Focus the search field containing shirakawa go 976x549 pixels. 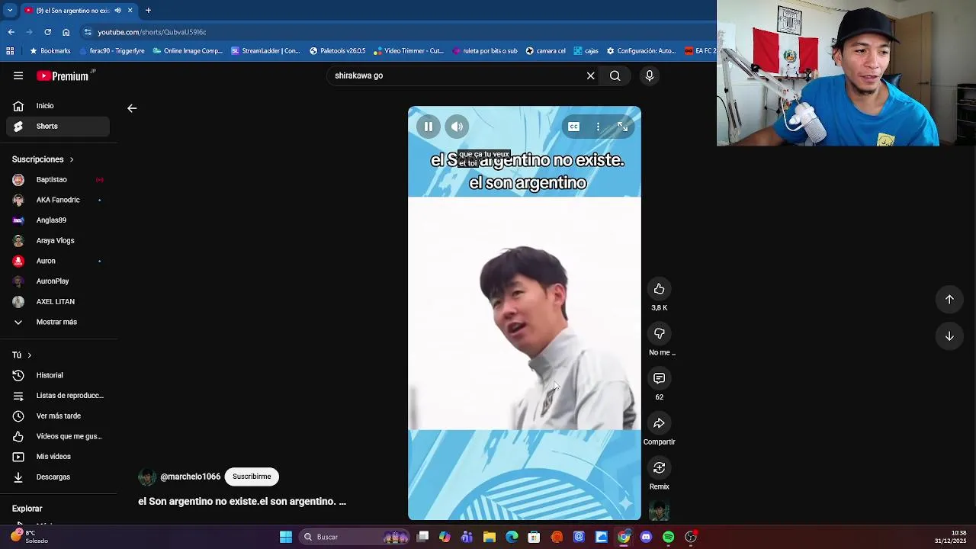click(456, 75)
